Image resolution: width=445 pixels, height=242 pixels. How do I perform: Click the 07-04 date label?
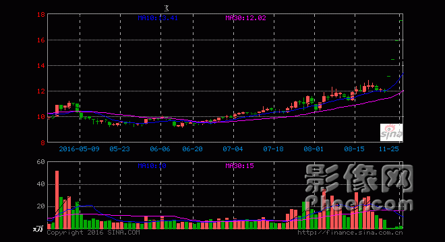[x=233, y=149]
